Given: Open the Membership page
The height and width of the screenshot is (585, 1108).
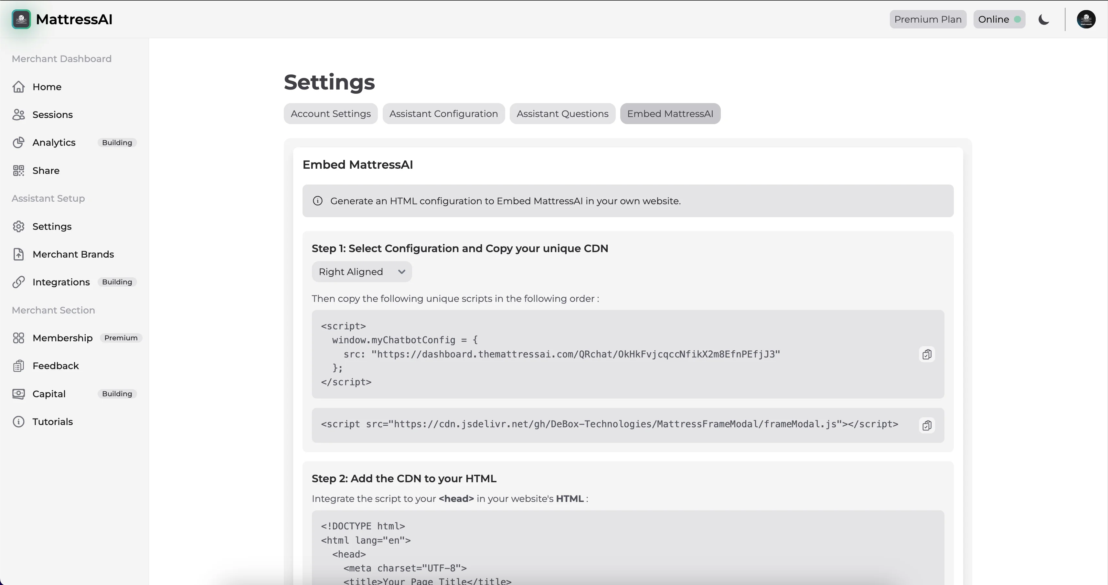Looking at the screenshot, I should point(62,338).
